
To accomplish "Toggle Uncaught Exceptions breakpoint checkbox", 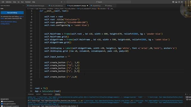I will [x=2, y=104].
